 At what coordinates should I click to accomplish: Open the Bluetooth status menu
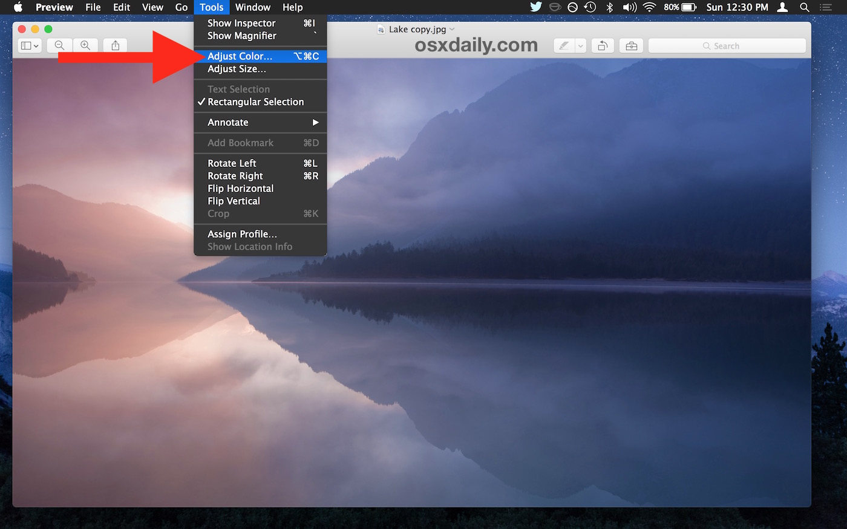click(610, 7)
